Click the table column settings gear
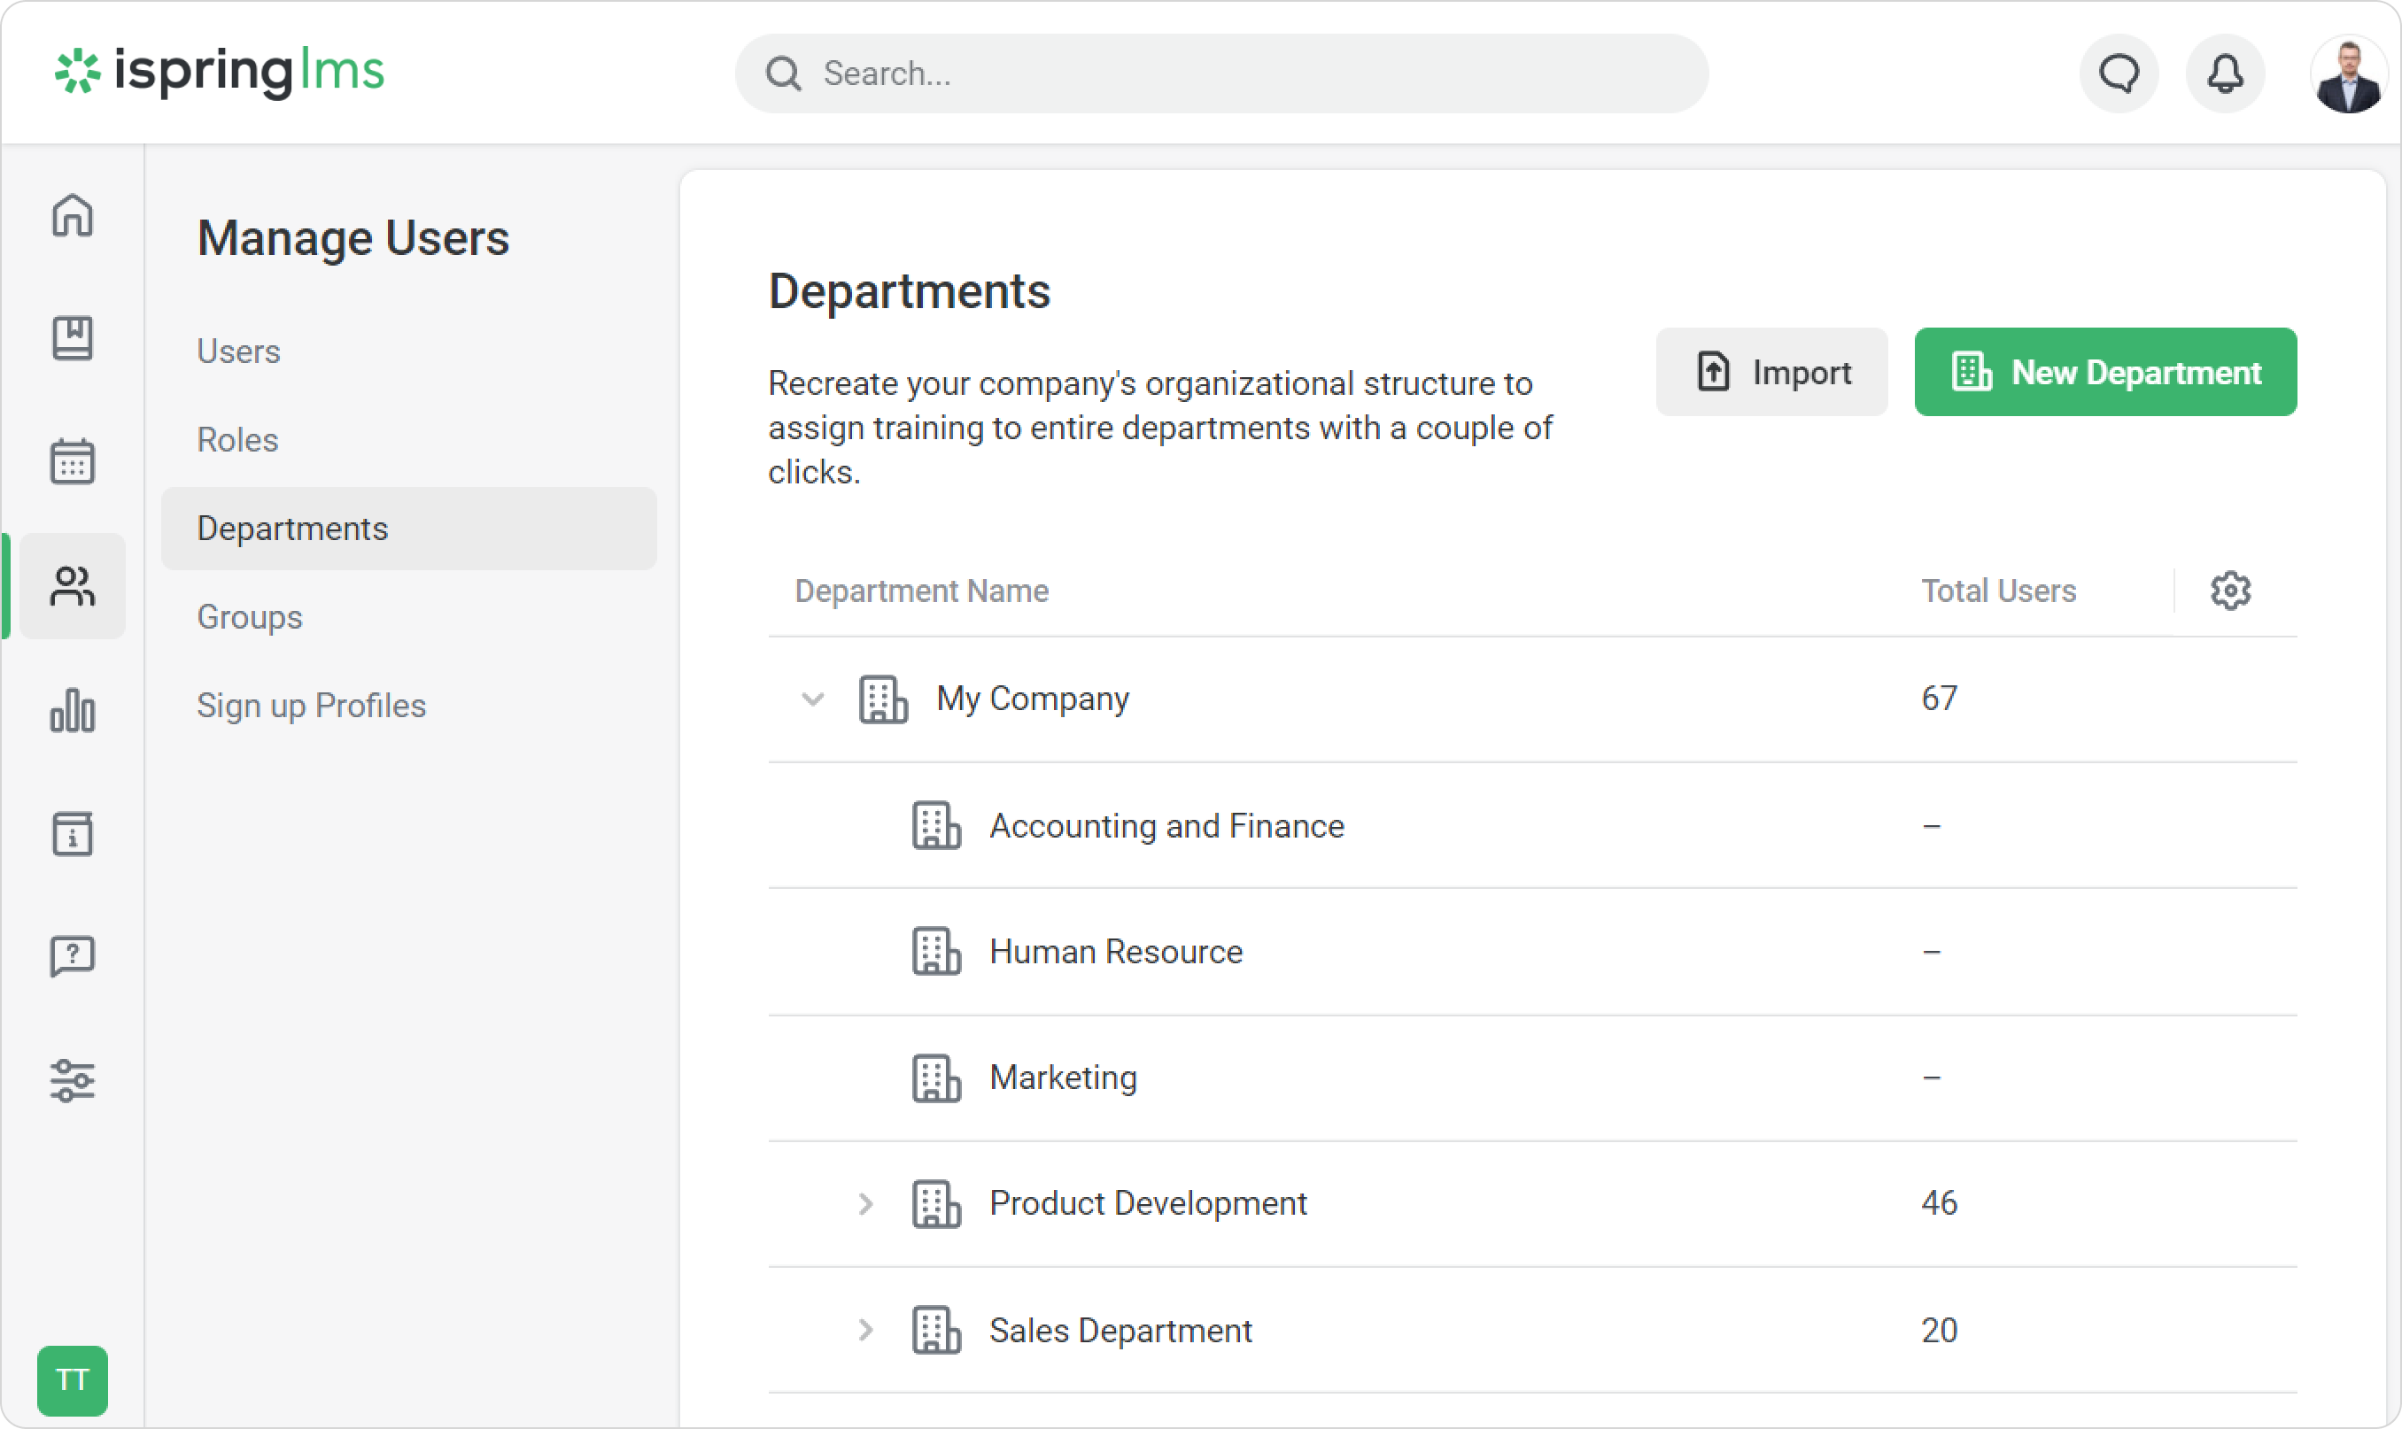This screenshot has height=1429, width=2402. [2230, 591]
